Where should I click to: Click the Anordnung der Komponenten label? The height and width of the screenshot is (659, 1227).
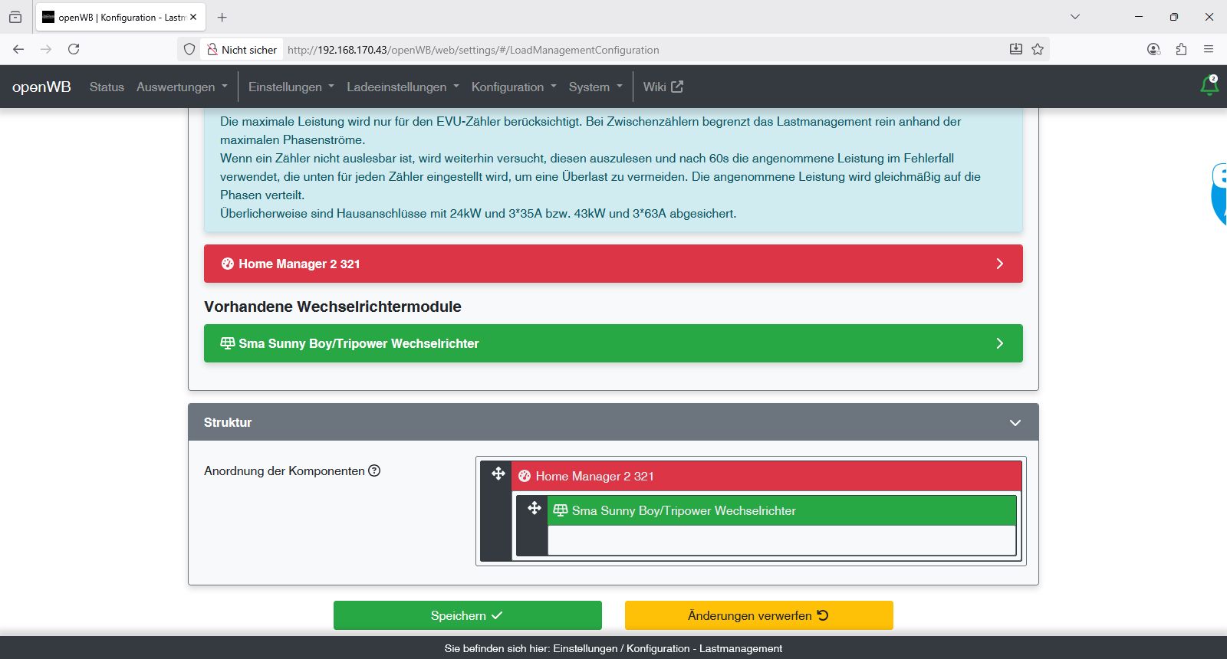point(285,470)
